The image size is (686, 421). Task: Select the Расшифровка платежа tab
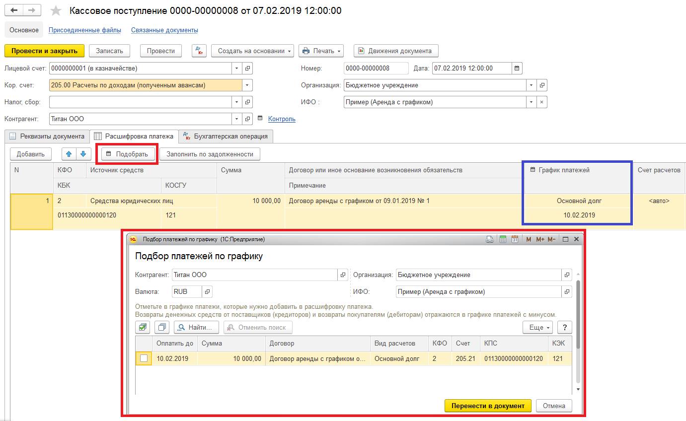pyautogui.click(x=134, y=136)
